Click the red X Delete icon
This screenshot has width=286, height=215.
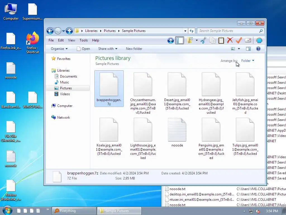[230, 40]
